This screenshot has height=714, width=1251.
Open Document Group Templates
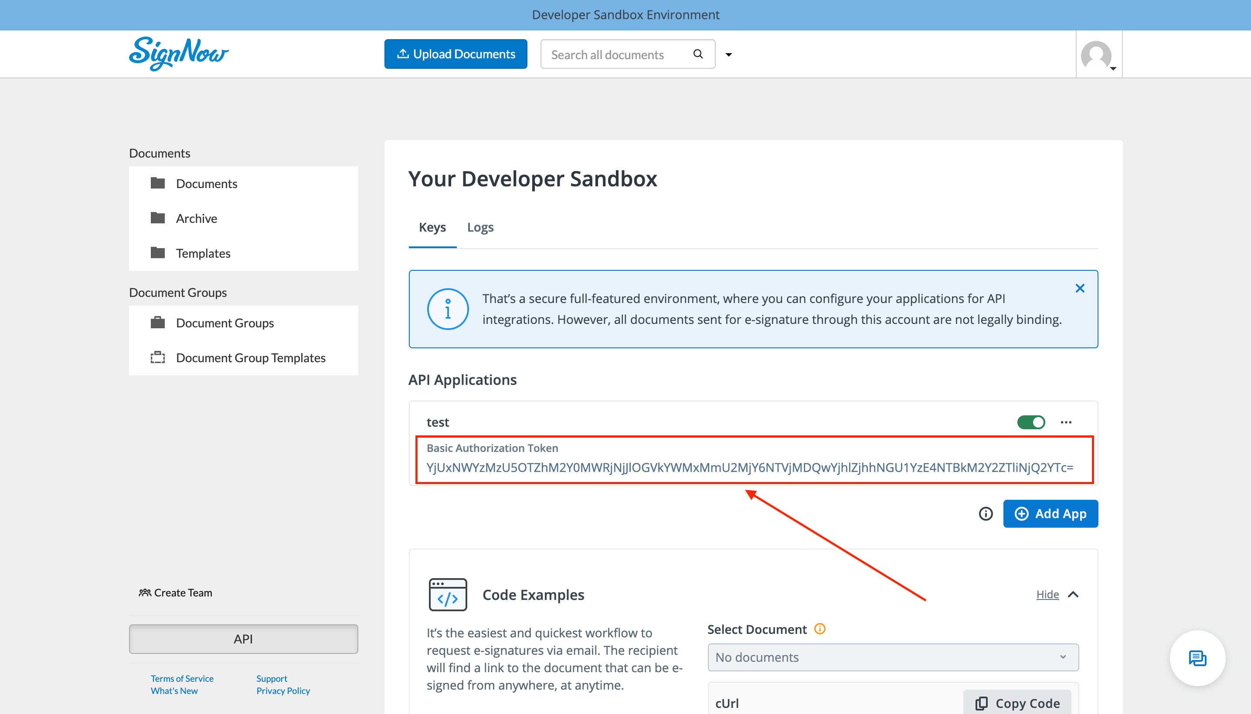244,357
